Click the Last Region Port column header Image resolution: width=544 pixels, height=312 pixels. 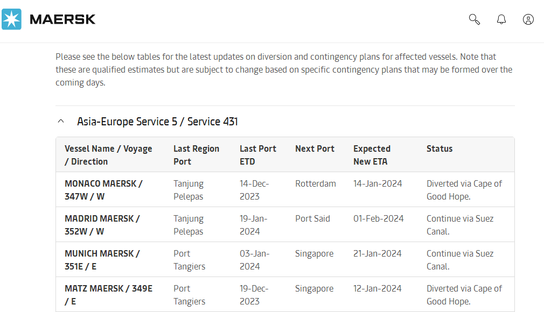click(196, 155)
